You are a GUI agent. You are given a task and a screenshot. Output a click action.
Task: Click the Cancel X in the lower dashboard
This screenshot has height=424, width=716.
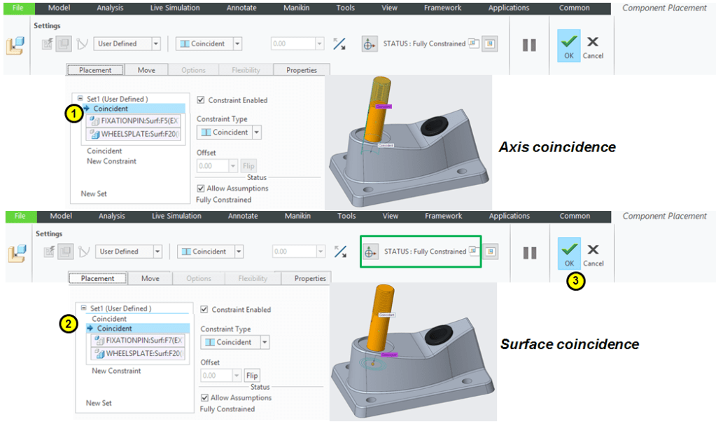click(x=593, y=252)
